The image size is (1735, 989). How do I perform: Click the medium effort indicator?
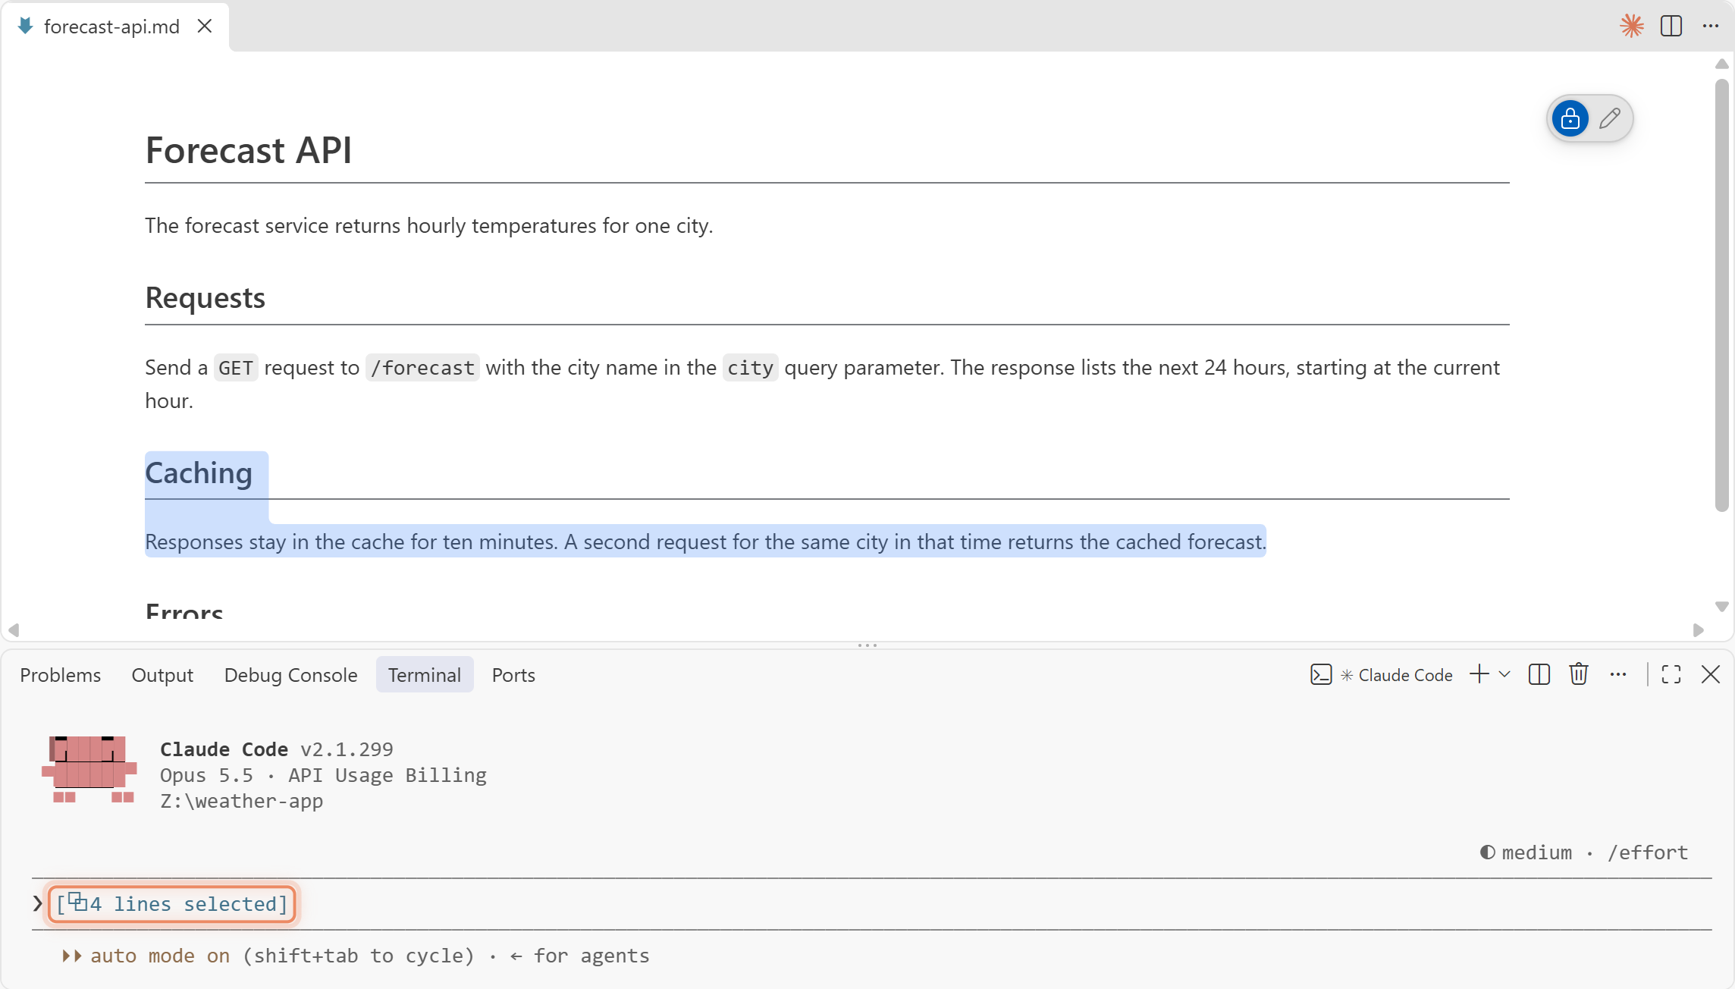pyautogui.click(x=1526, y=852)
